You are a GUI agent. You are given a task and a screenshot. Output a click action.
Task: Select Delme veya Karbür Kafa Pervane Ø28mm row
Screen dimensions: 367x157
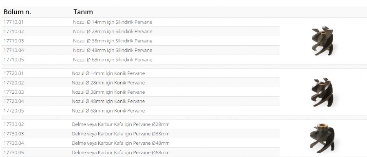(140, 124)
